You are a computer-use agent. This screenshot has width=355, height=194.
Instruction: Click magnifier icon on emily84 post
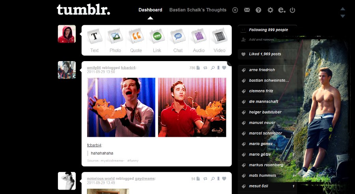click(x=213, y=68)
